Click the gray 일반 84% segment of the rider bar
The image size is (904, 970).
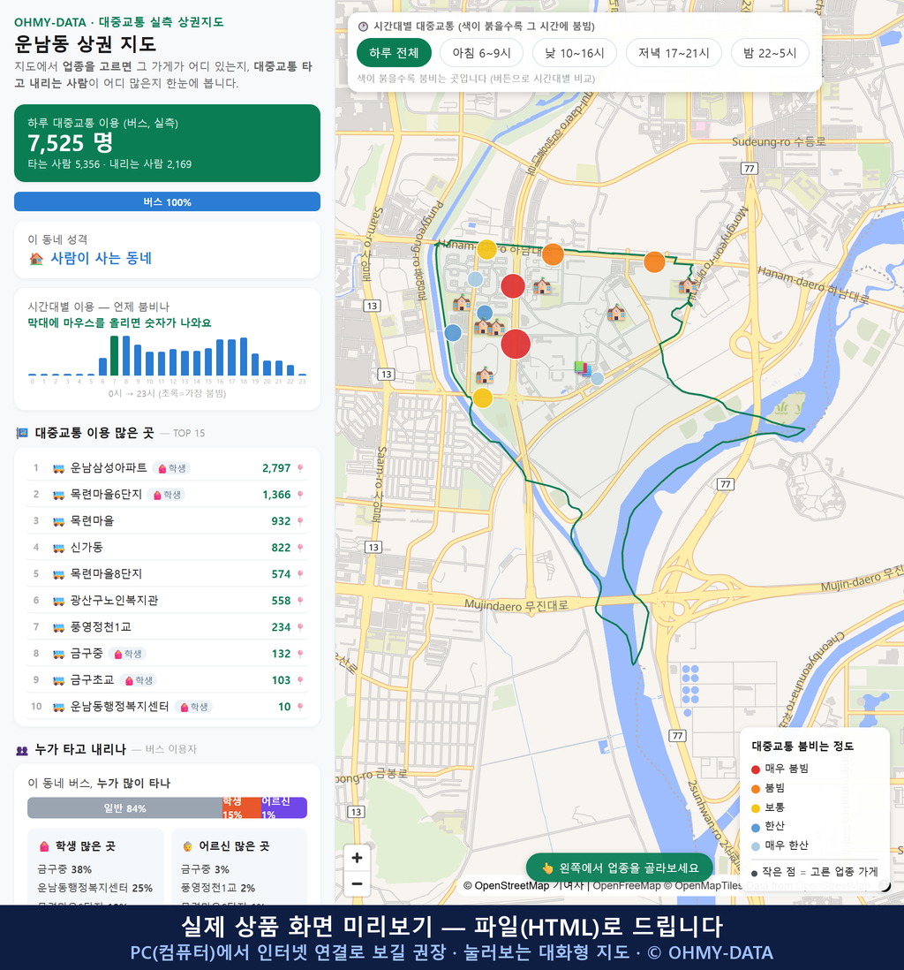124,808
